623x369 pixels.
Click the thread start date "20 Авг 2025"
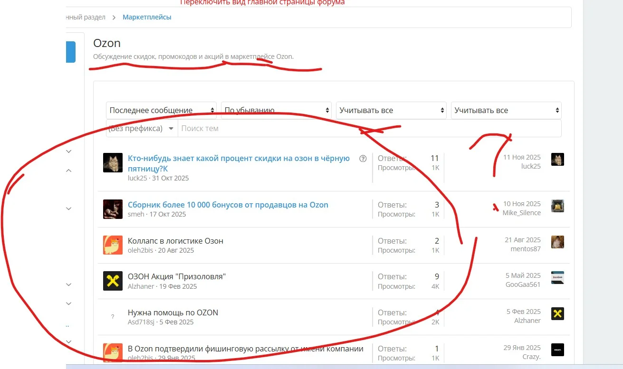pyautogui.click(x=176, y=250)
